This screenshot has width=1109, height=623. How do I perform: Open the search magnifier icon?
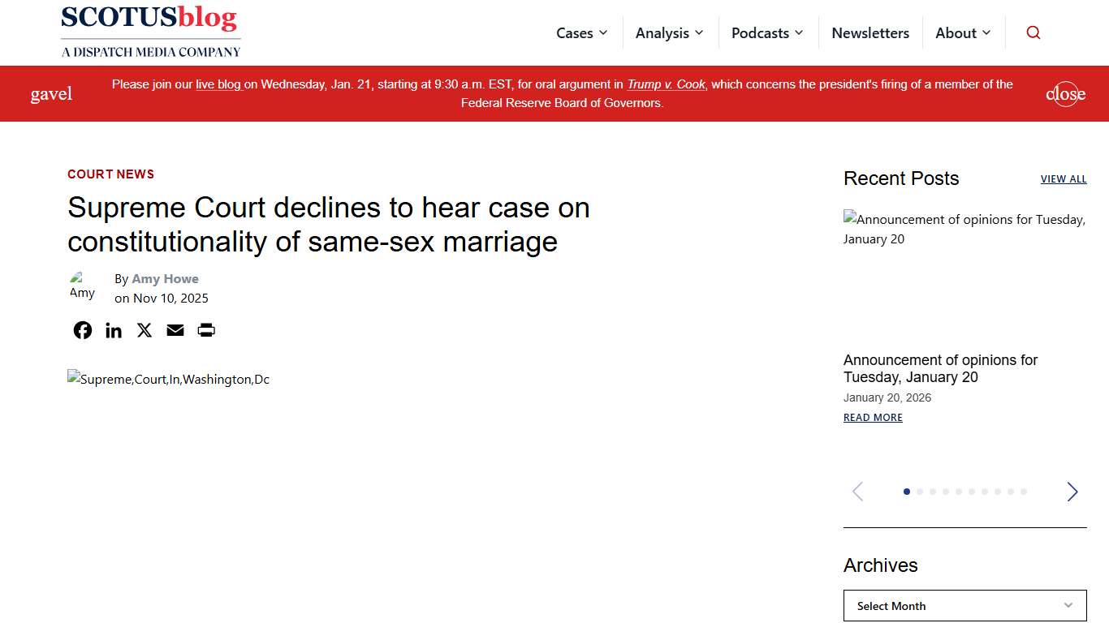1033,32
